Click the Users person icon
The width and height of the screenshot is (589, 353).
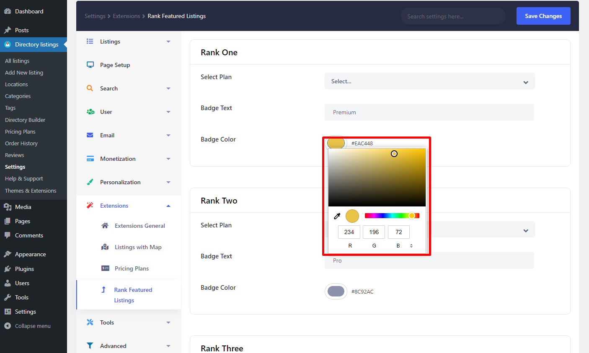tap(8, 283)
